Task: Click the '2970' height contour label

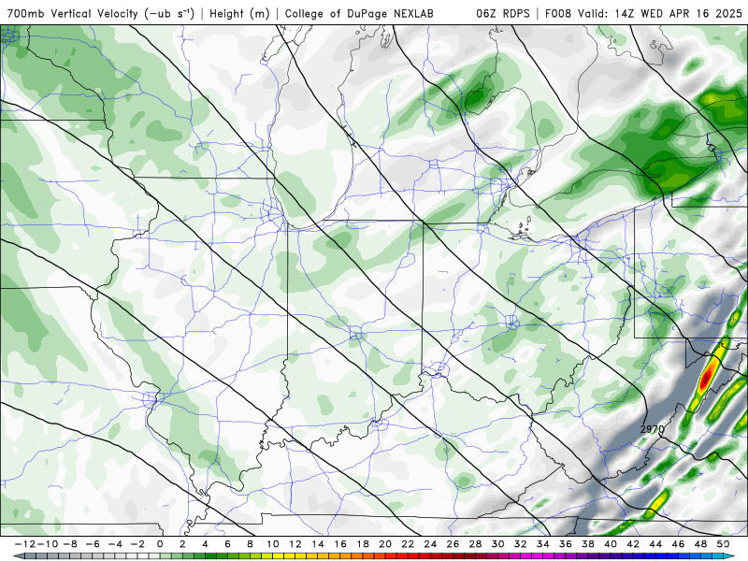Action: 652,429
